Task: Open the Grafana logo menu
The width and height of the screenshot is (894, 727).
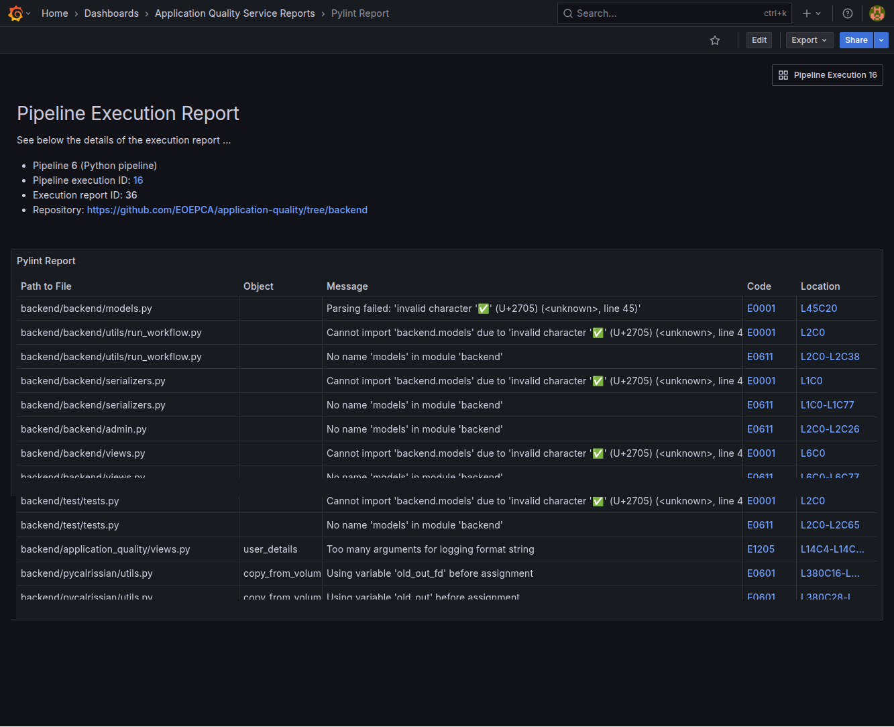Action: click(15, 13)
